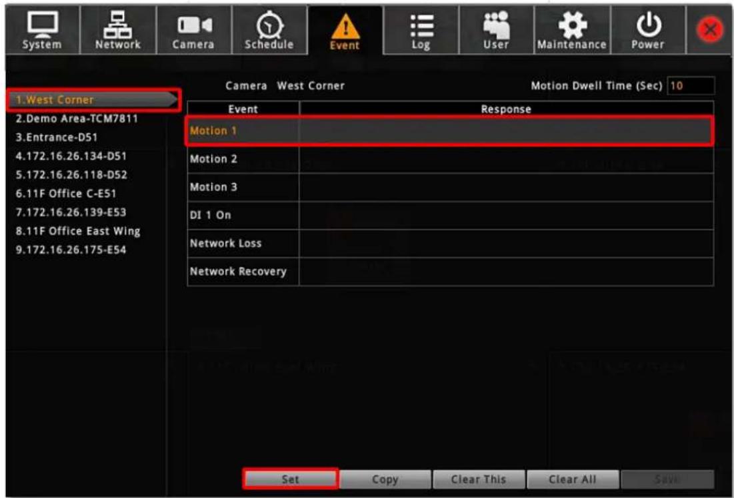Click the Response column header

(x=506, y=109)
